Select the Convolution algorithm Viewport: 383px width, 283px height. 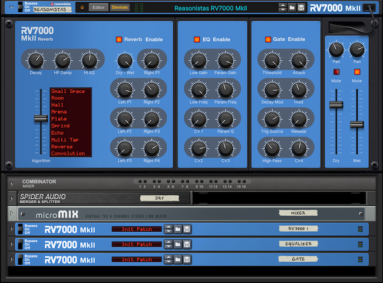pyautogui.click(x=68, y=153)
